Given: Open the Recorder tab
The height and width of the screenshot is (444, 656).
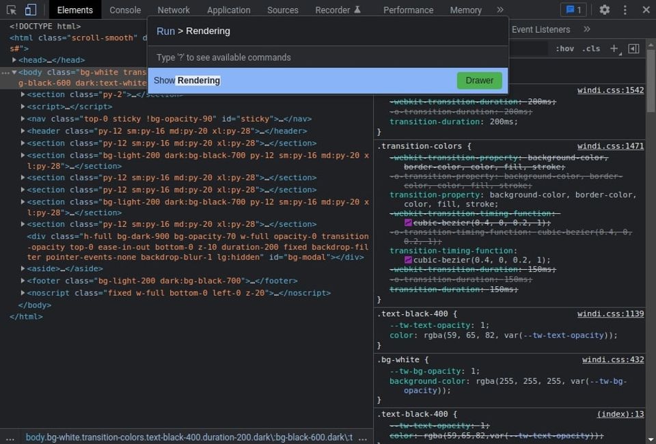Looking at the screenshot, I should [338, 10].
